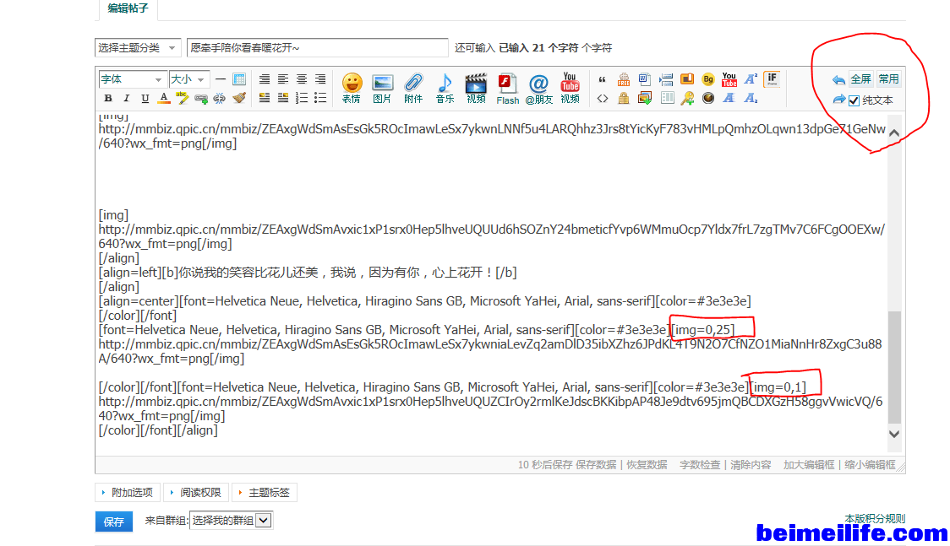The height and width of the screenshot is (546, 950).
Task: Expand the 附加选项 additional options section
Action: [128, 492]
